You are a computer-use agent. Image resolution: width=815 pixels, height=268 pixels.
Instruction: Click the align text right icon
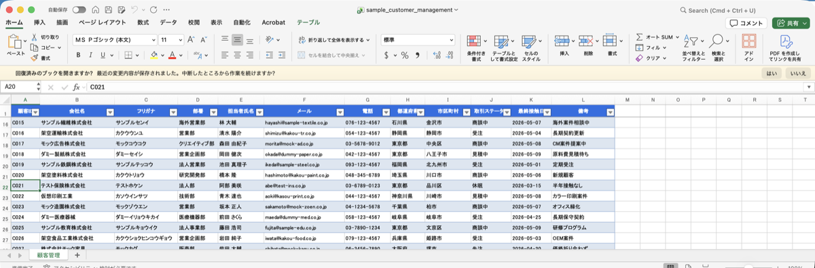(x=249, y=55)
